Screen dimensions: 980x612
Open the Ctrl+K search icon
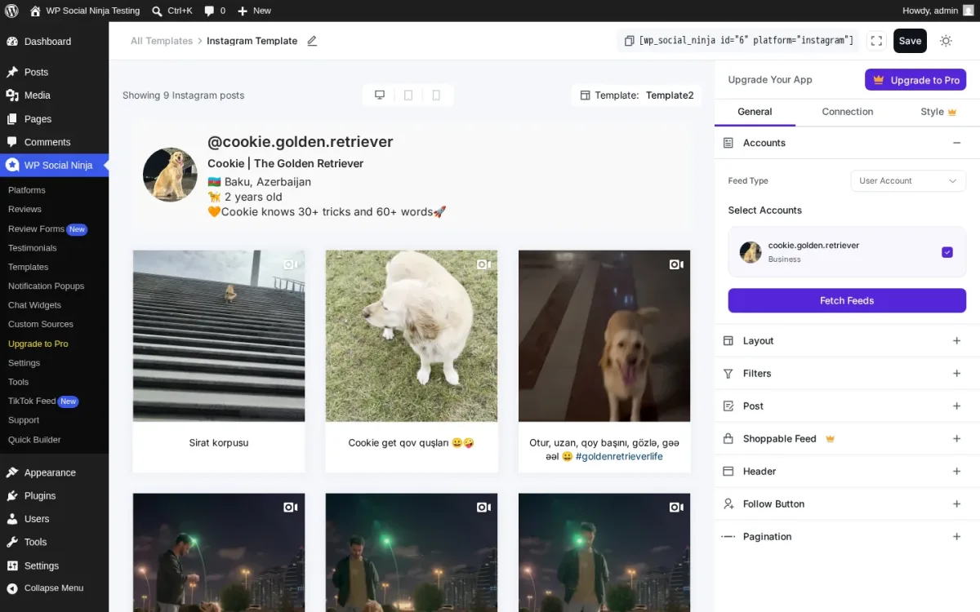(157, 11)
